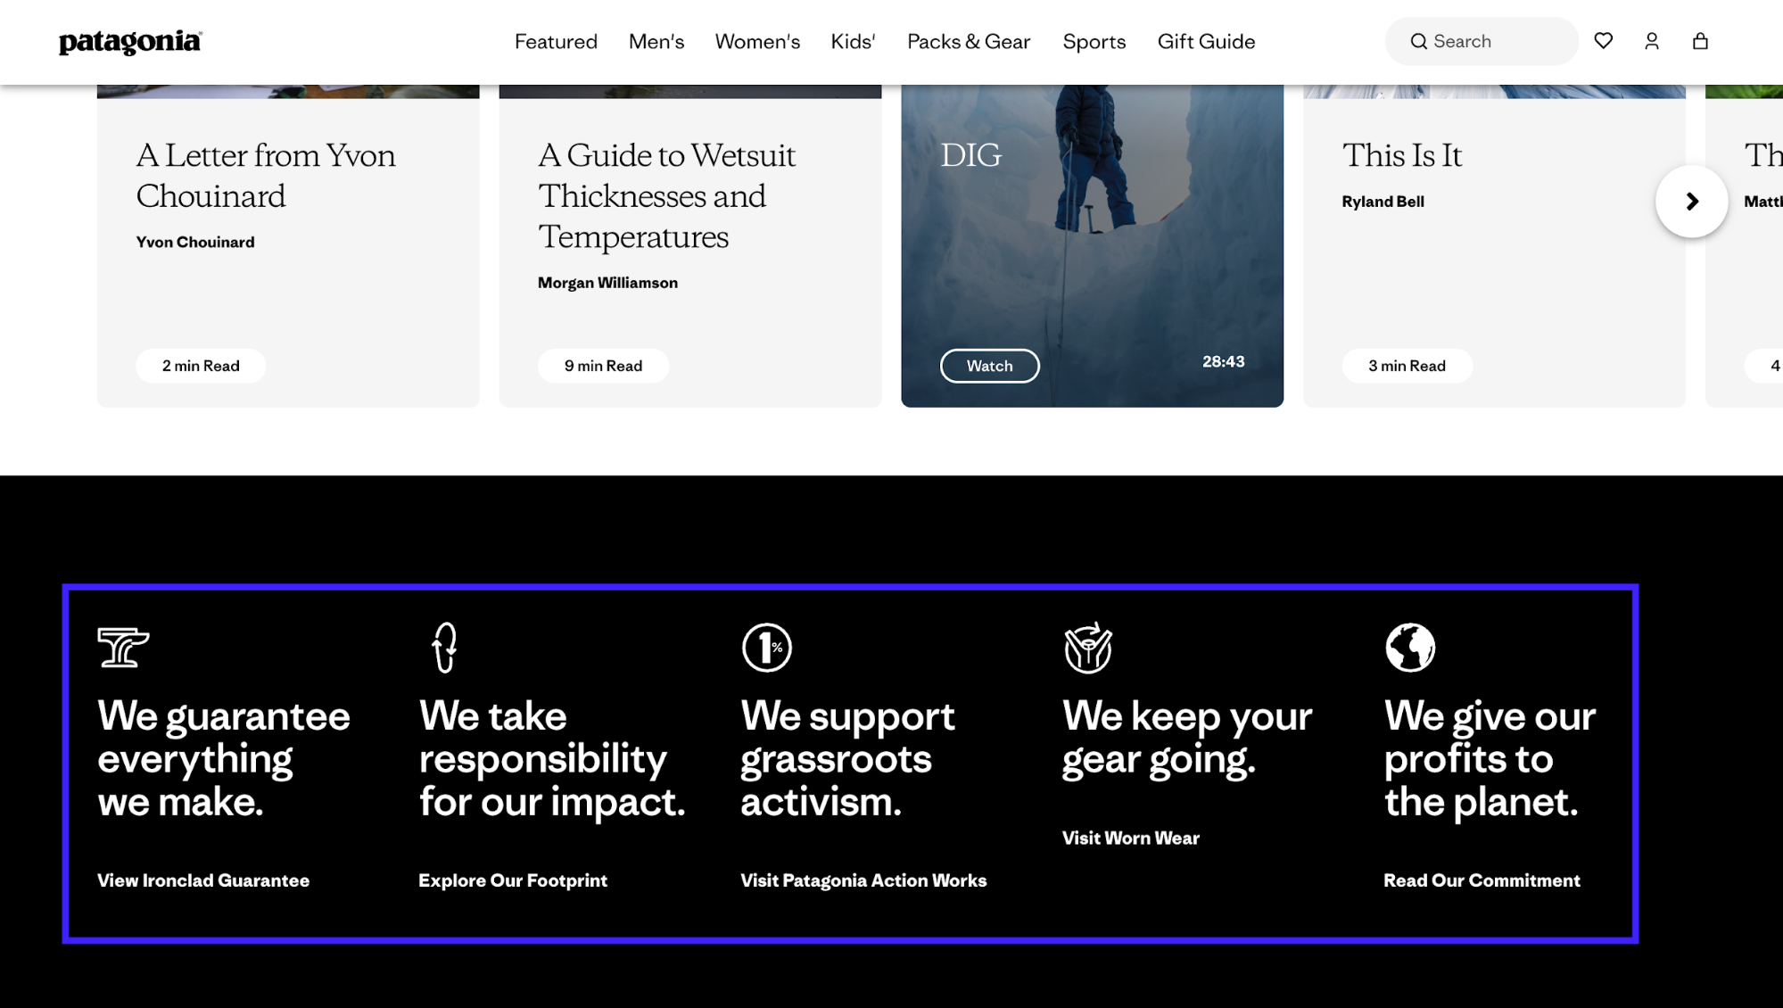Click the wishlist heart icon
The height and width of the screenshot is (1008, 1783).
pos(1603,41)
